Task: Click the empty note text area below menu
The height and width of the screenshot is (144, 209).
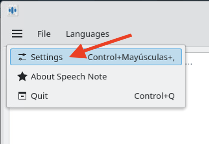Action: pyautogui.click(x=106, y=126)
